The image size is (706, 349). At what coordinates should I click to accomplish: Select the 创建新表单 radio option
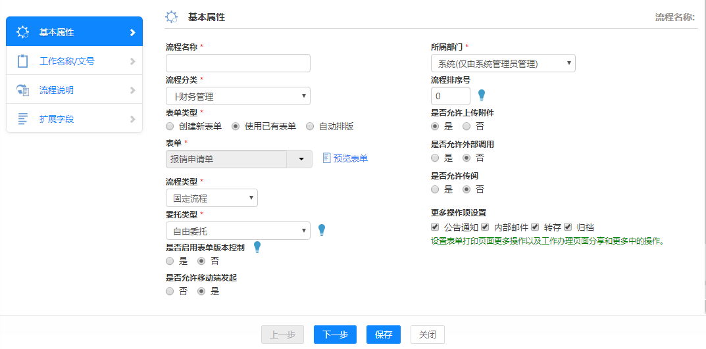coord(170,126)
